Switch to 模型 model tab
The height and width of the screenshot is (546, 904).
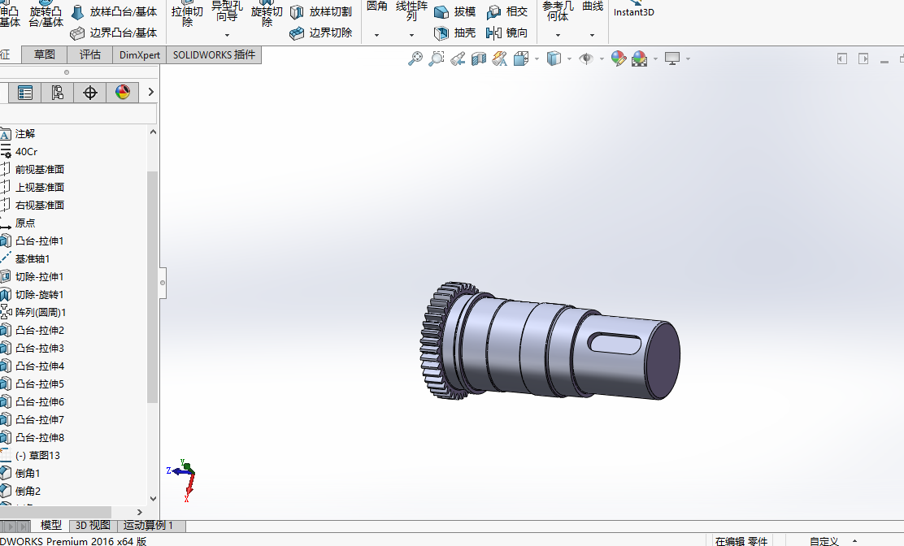click(x=50, y=525)
